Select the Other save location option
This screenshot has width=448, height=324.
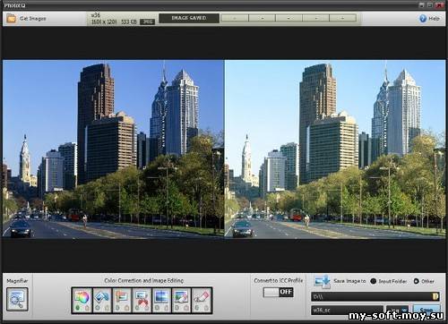point(417,281)
